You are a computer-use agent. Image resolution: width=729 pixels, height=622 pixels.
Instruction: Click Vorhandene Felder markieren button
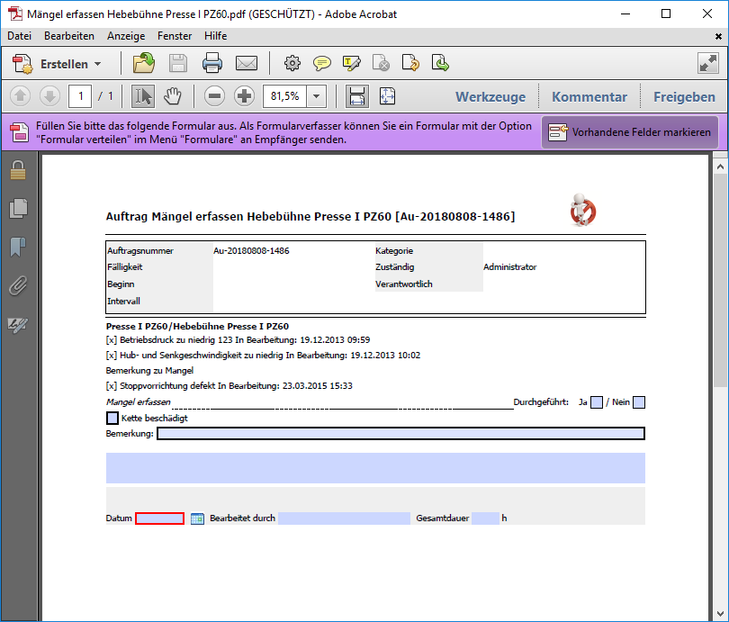(630, 132)
